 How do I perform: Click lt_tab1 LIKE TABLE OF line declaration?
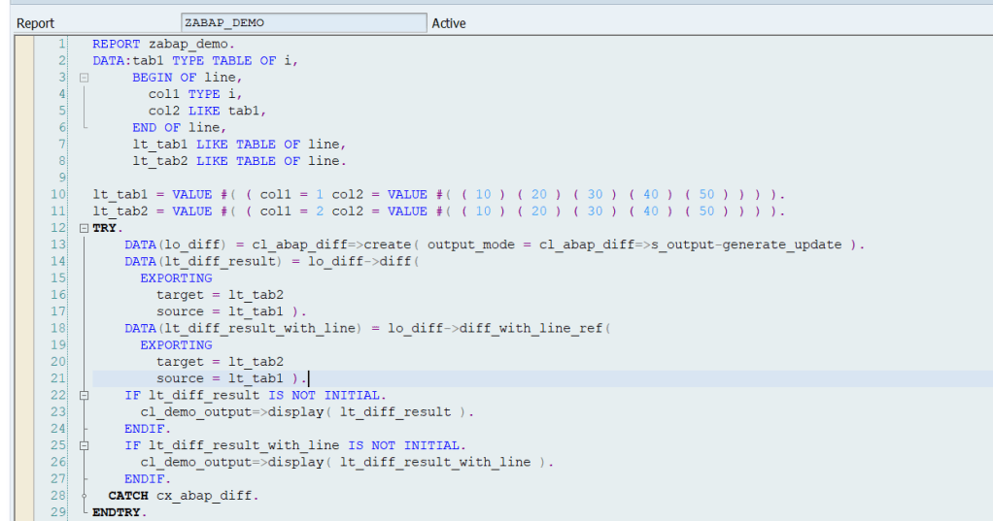(x=239, y=145)
